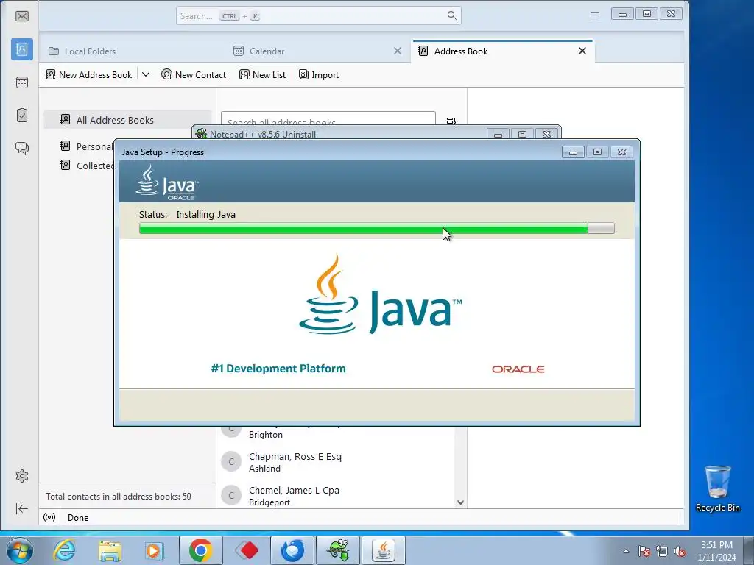
Task: Open network status tray icon
Action: [662, 551]
